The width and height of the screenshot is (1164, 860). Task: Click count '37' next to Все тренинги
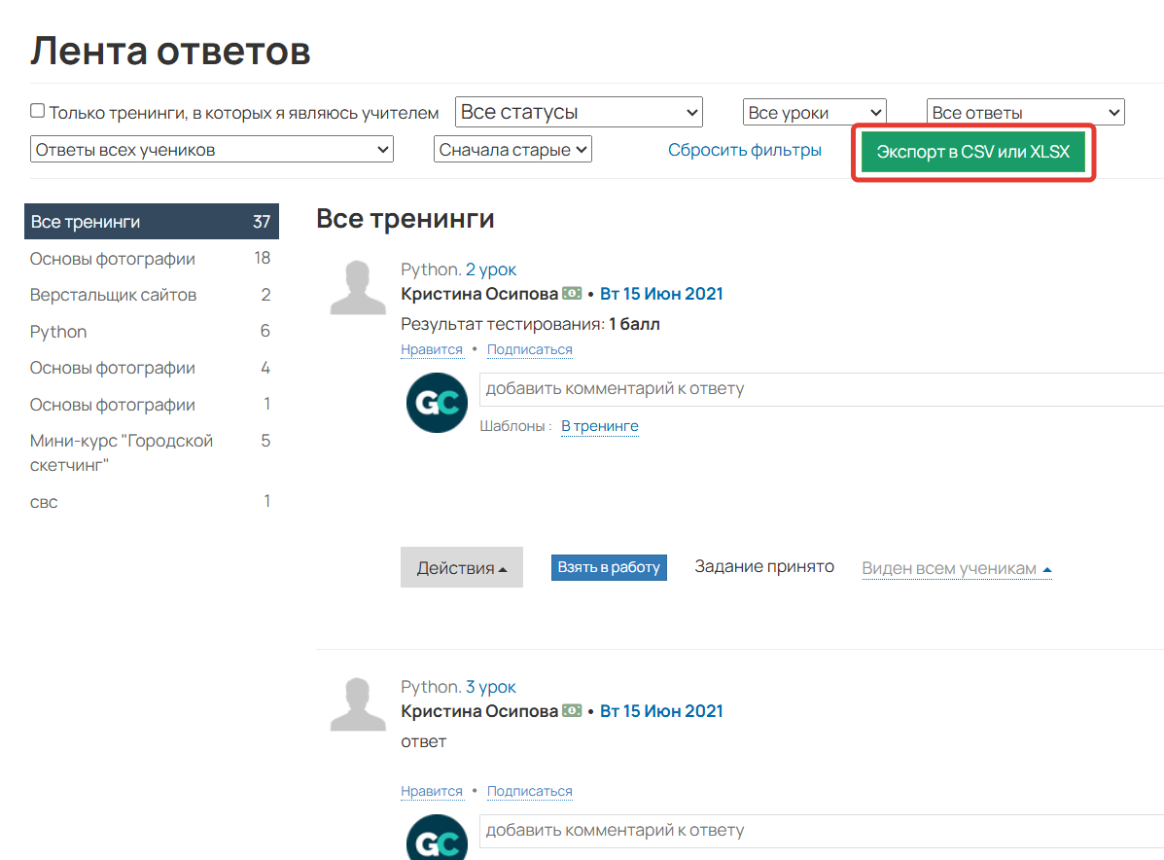tap(262, 221)
